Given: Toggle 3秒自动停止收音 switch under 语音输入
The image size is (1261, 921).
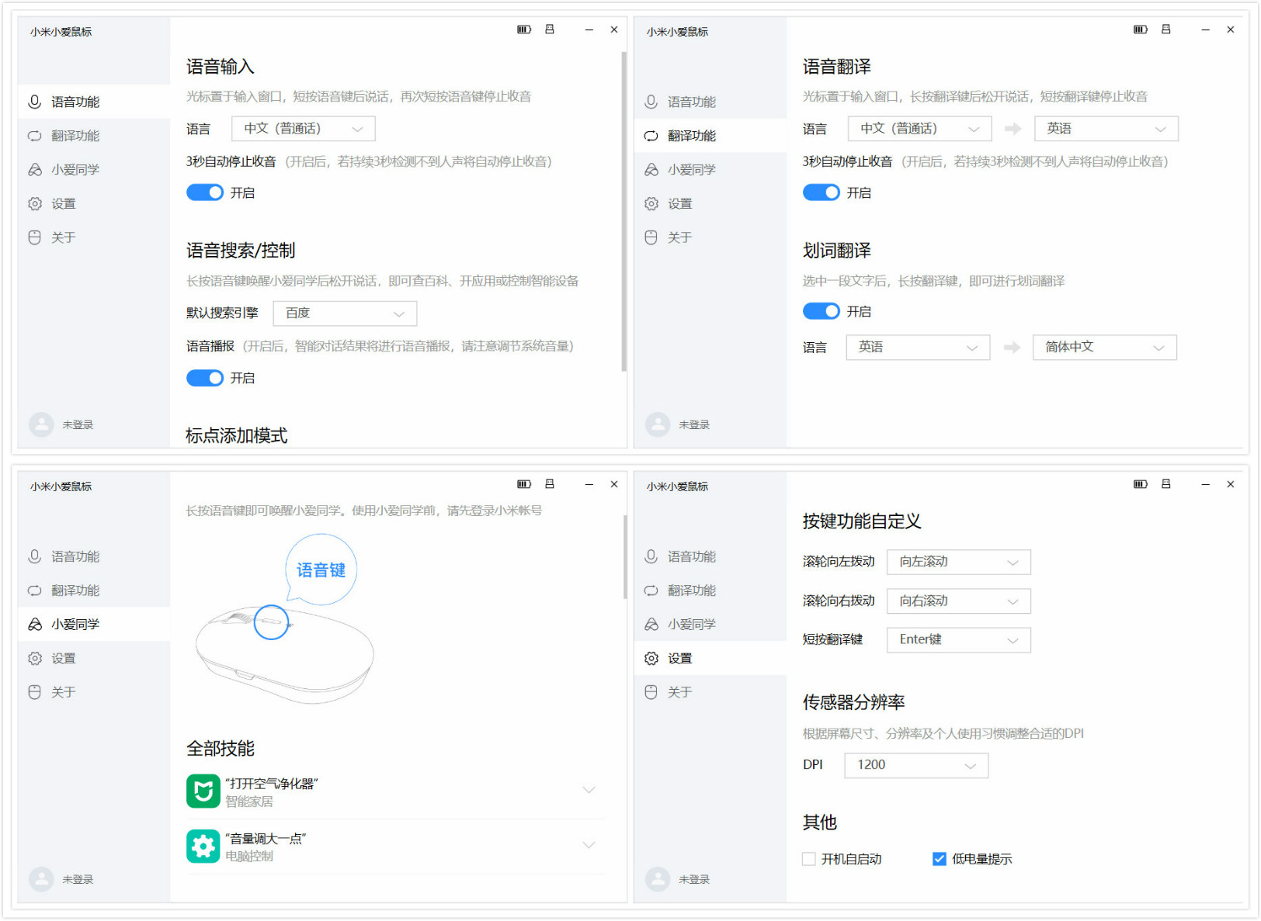Looking at the screenshot, I should (x=205, y=192).
